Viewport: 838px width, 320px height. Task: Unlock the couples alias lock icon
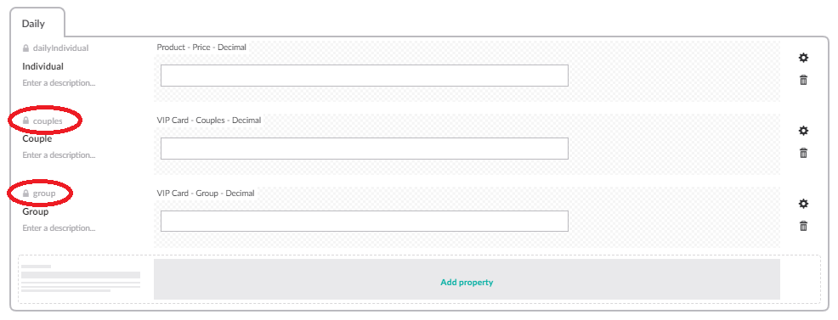point(25,121)
